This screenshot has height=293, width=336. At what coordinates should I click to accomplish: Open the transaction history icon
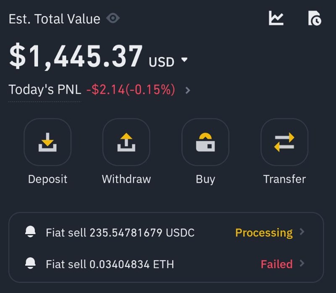coord(314,18)
